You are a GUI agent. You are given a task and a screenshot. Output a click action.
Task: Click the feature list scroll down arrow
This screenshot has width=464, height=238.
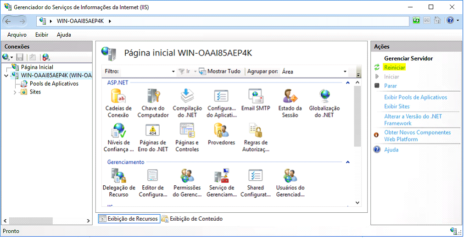coord(357,203)
